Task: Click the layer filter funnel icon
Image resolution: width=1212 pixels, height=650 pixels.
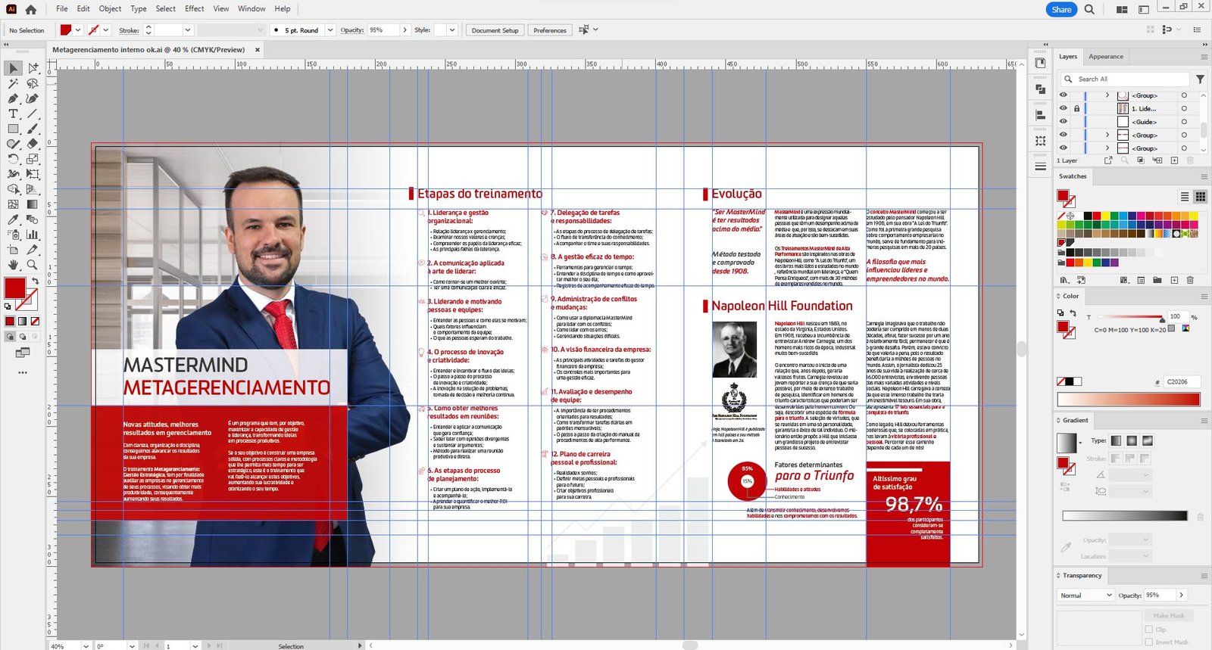Action: [1200, 79]
